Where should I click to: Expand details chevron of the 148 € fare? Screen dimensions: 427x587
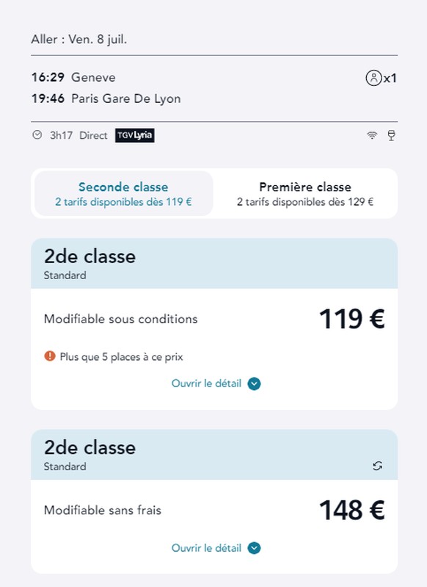(255, 548)
